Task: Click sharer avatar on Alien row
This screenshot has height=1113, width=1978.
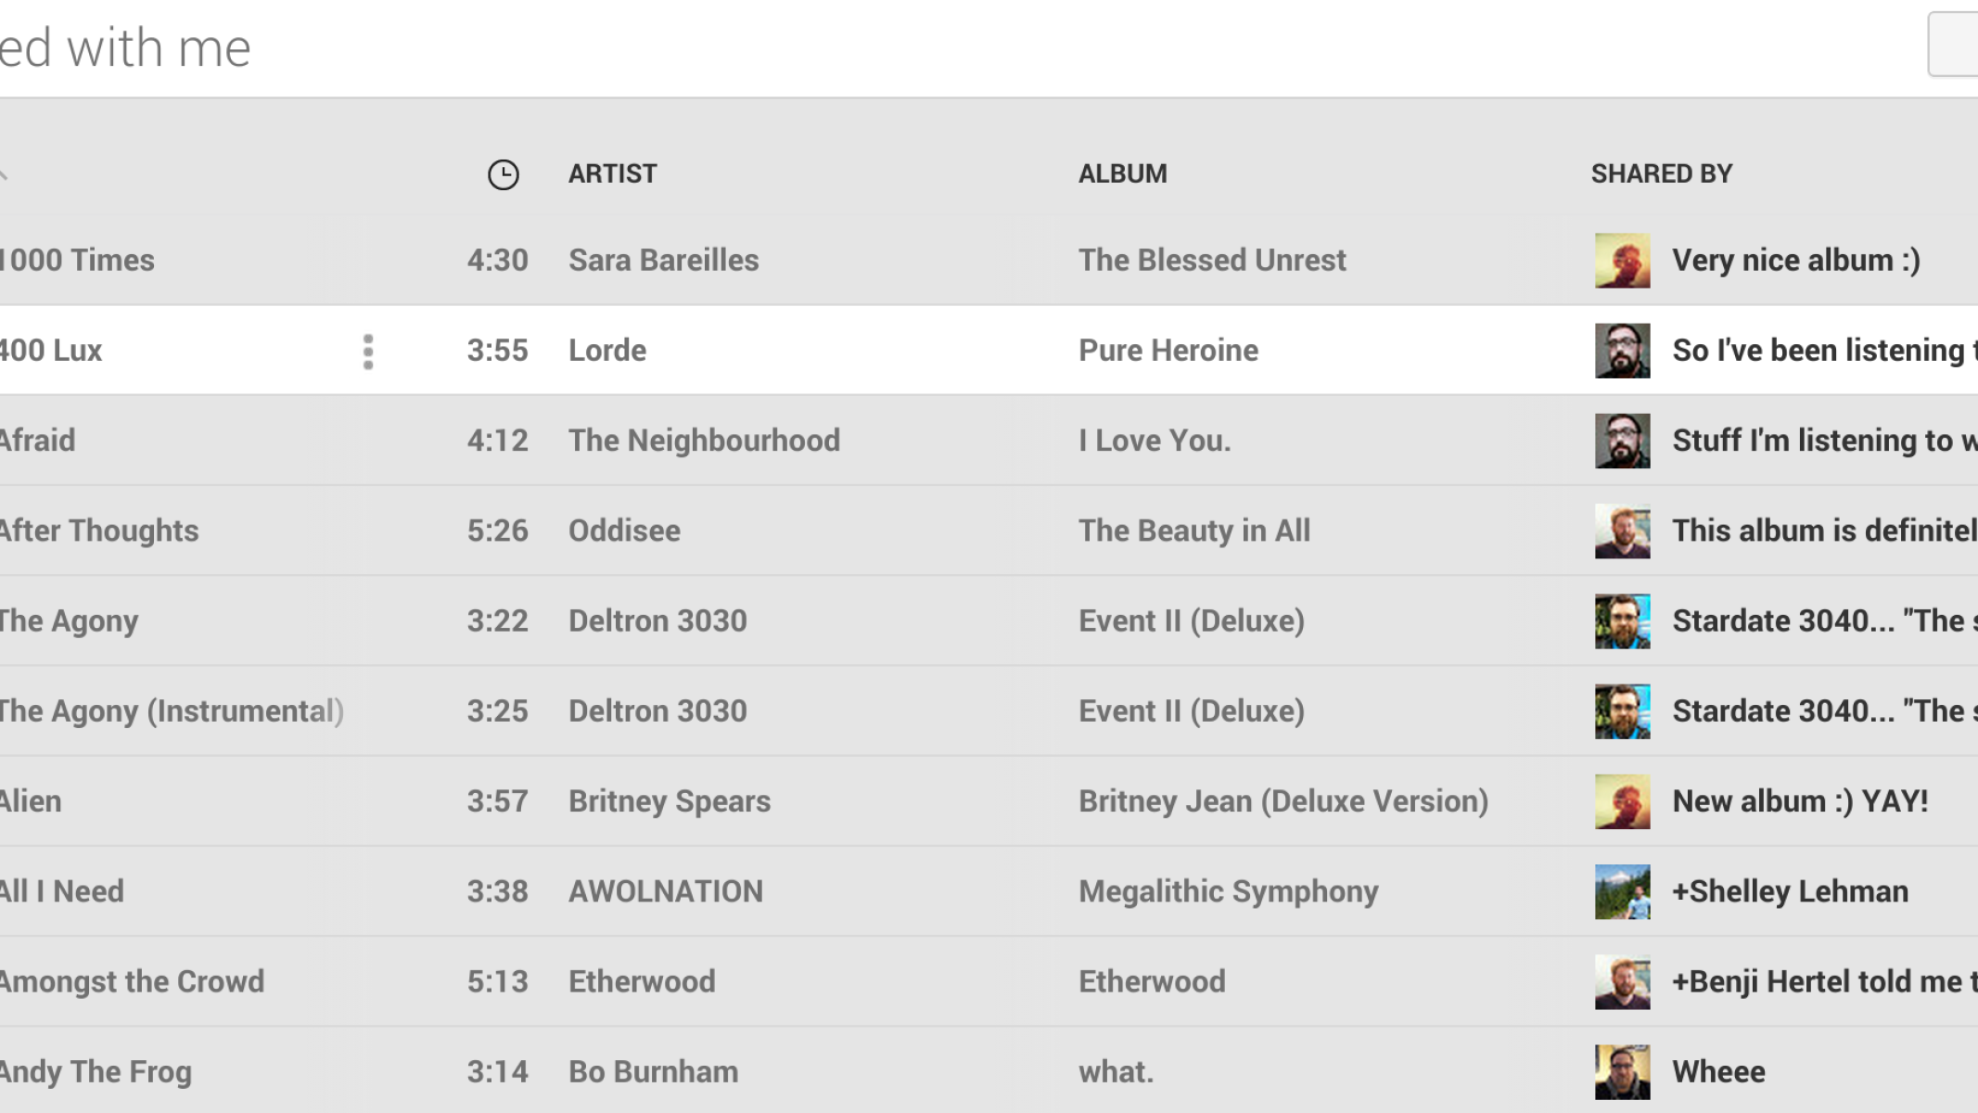Action: click(1622, 801)
